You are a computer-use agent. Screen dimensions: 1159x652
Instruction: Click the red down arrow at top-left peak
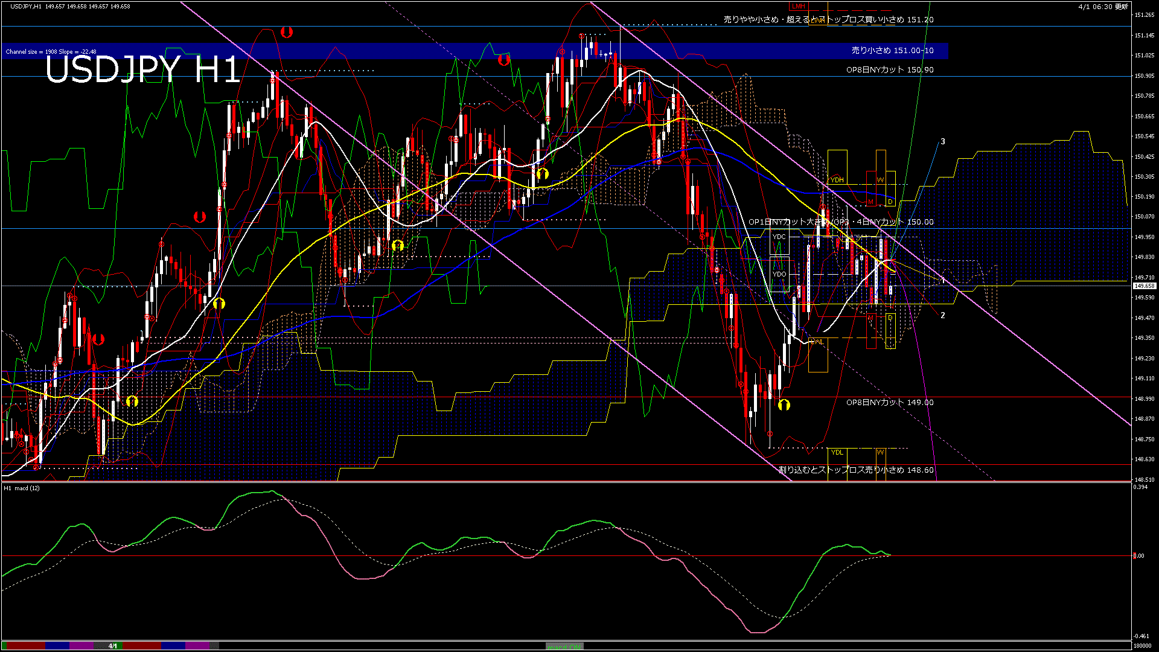[x=287, y=32]
